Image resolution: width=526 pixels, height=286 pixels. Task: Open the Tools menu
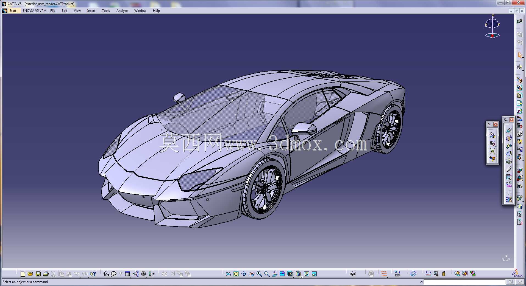[x=106, y=11]
